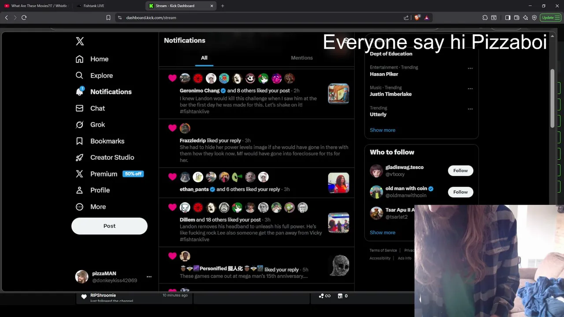
Task: Switch to What Are These Movies tab
Action: tap(36, 6)
